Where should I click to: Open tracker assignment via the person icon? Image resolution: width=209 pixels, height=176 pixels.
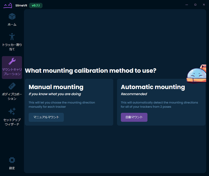pyautogui.click(x=12, y=37)
